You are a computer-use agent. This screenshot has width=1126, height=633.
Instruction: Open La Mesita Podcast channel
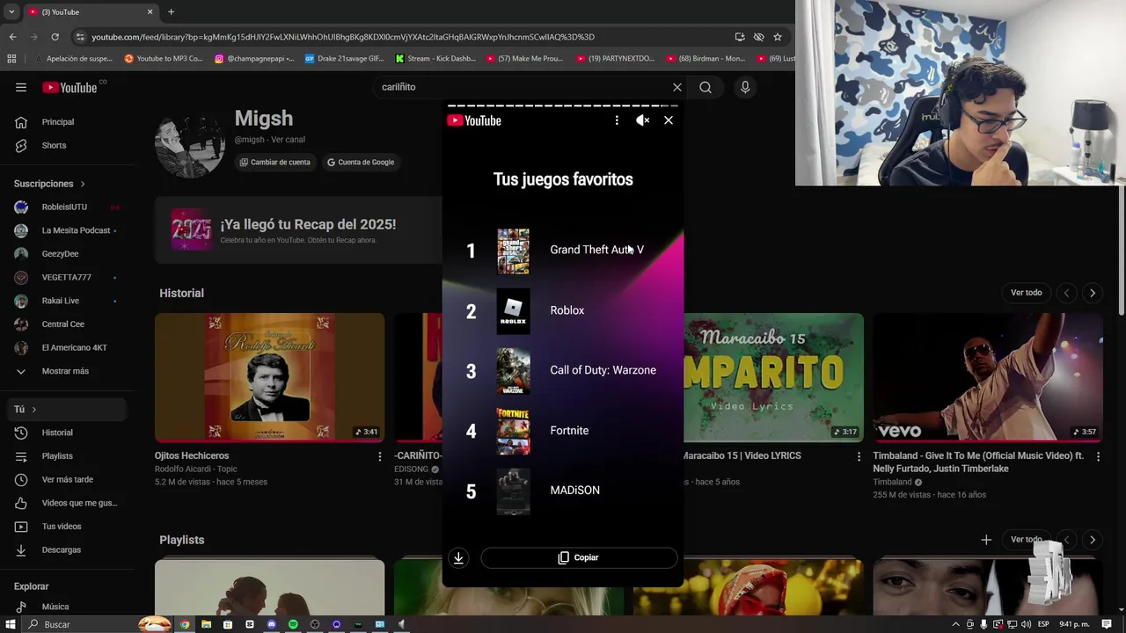[68, 230]
